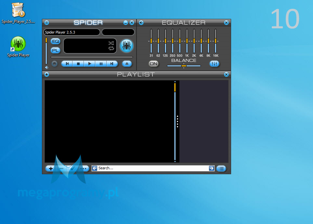Open the misc options dots button
The height and width of the screenshot is (224, 313).
pos(84,169)
